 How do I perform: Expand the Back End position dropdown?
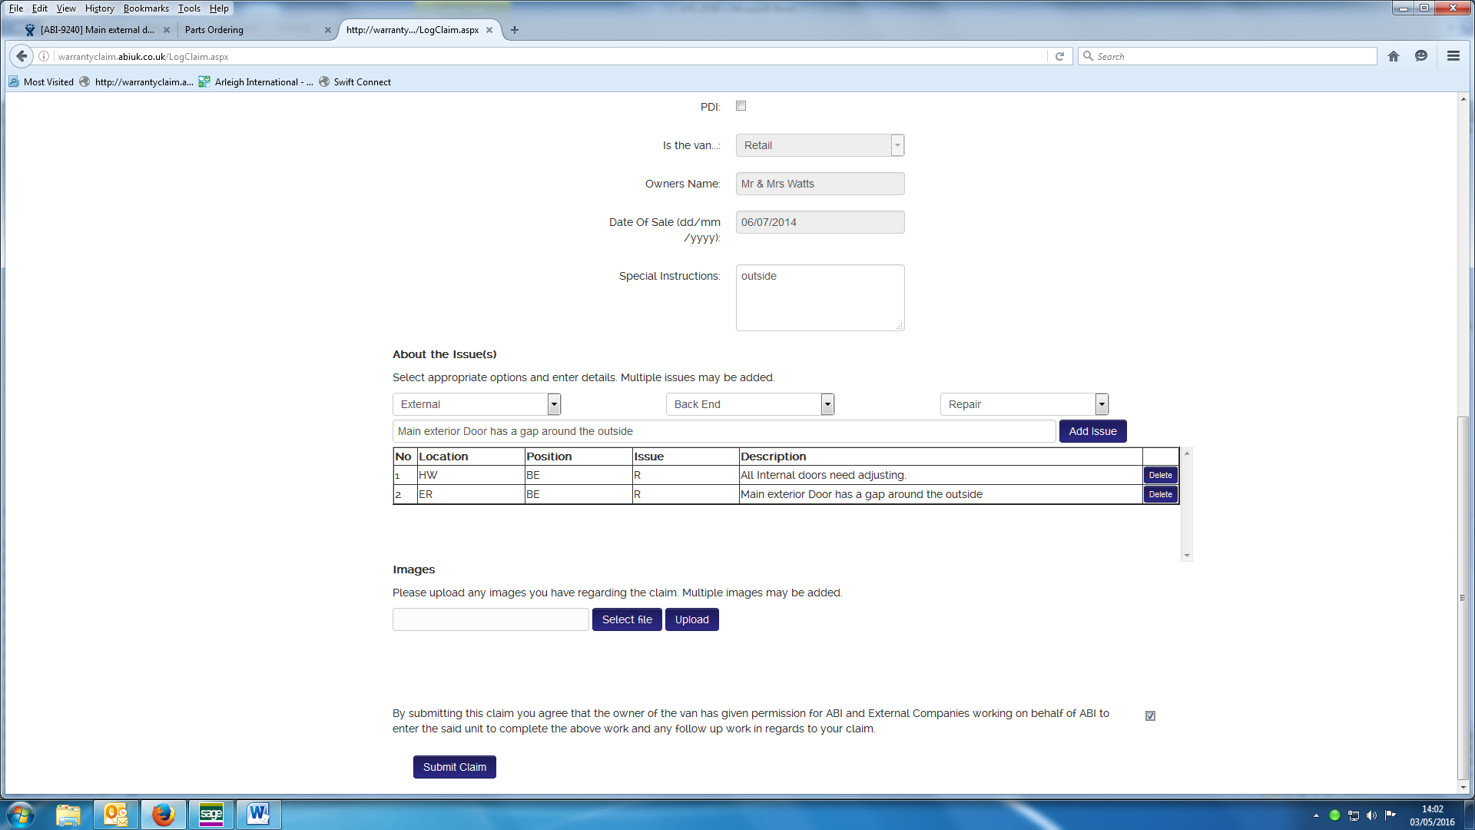[827, 404]
